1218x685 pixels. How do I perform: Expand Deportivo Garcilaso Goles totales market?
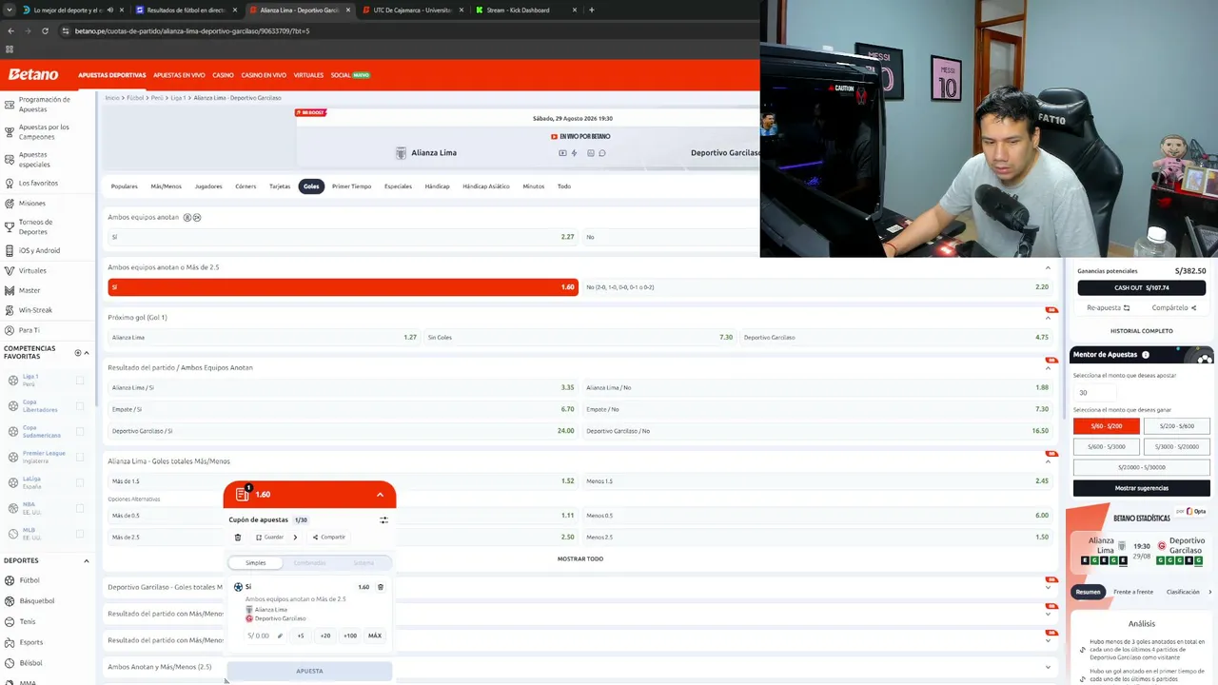point(1048,587)
